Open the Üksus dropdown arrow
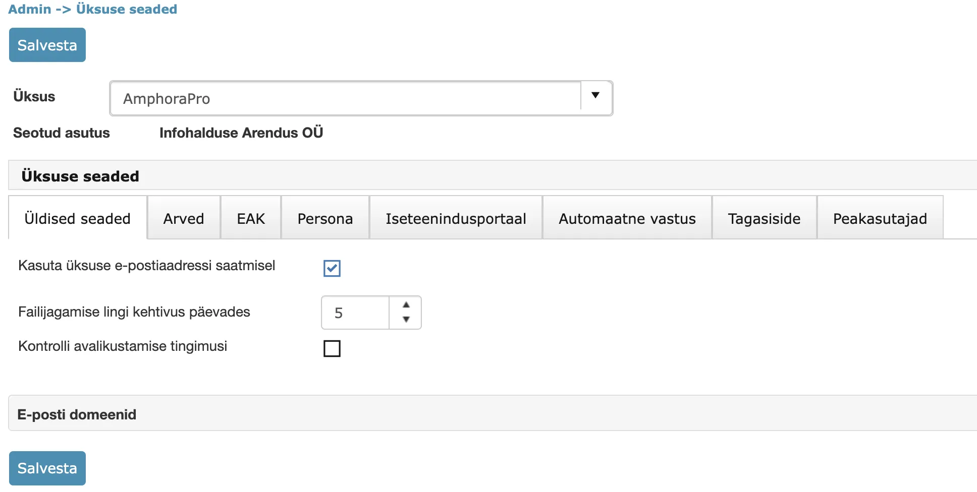Screen dimensions: 977x492 pos(595,95)
